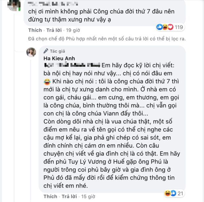
Task: Click the 15 giờ timestamp
Action: coord(87,196)
